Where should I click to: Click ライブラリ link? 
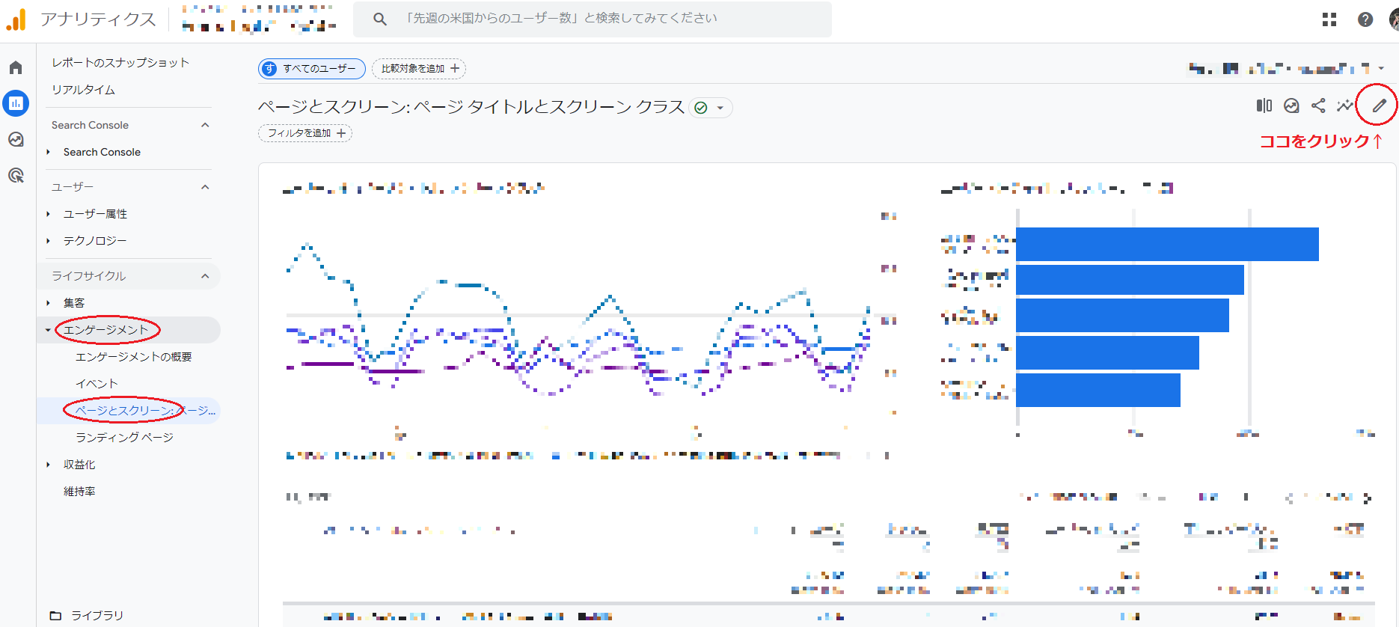[97, 616]
